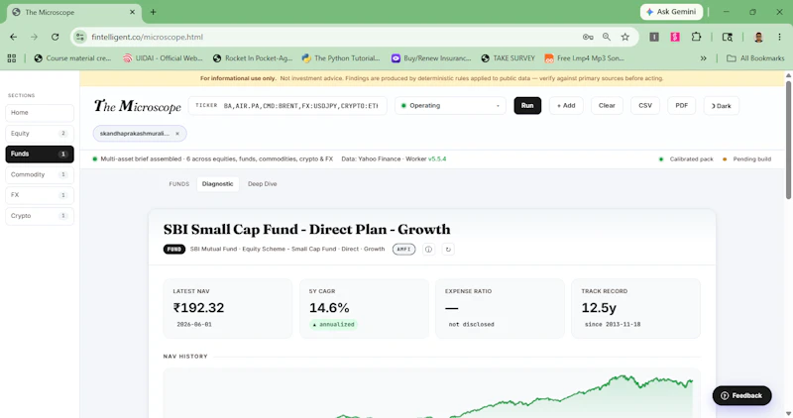Click the annualized tag
This screenshot has height=418, width=793.
333,325
